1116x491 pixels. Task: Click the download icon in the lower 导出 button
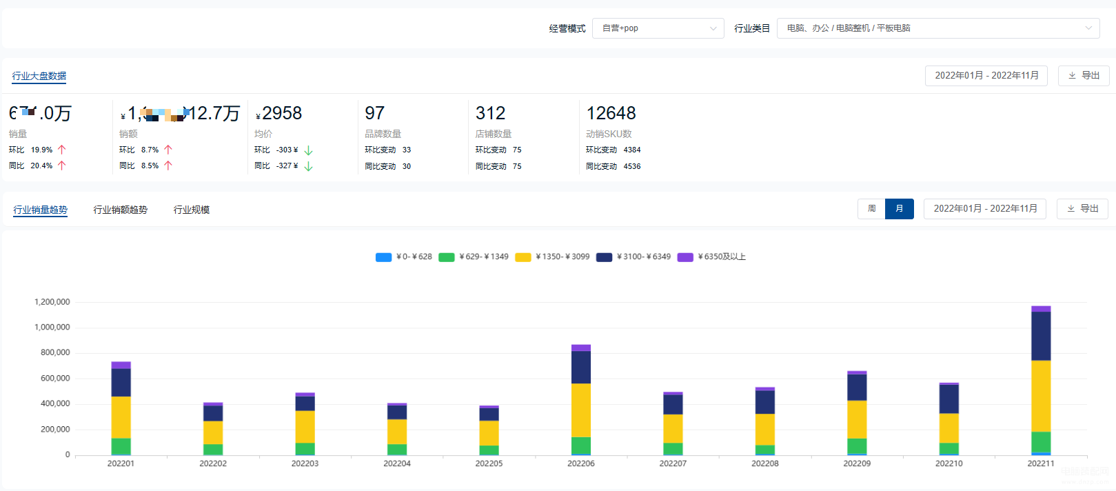tap(1071, 209)
